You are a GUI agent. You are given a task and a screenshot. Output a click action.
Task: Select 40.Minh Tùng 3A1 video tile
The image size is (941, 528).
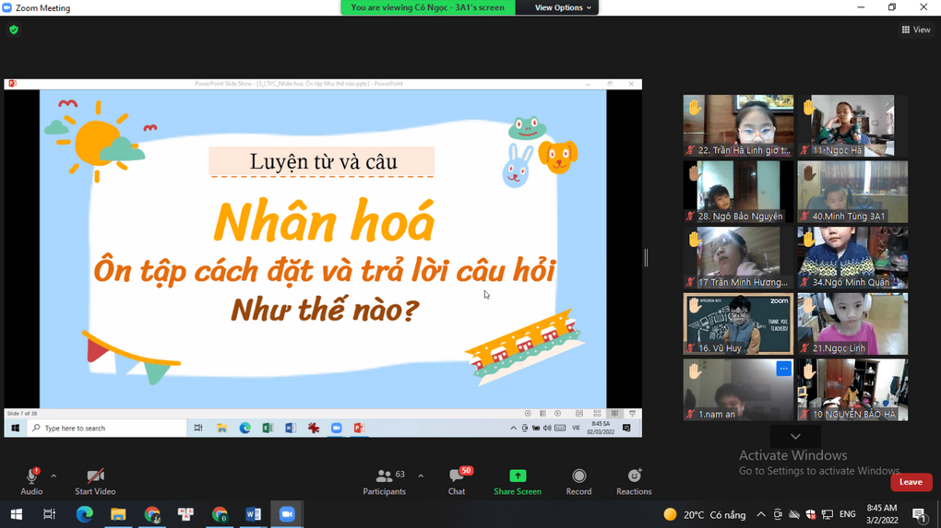[x=852, y=191]
